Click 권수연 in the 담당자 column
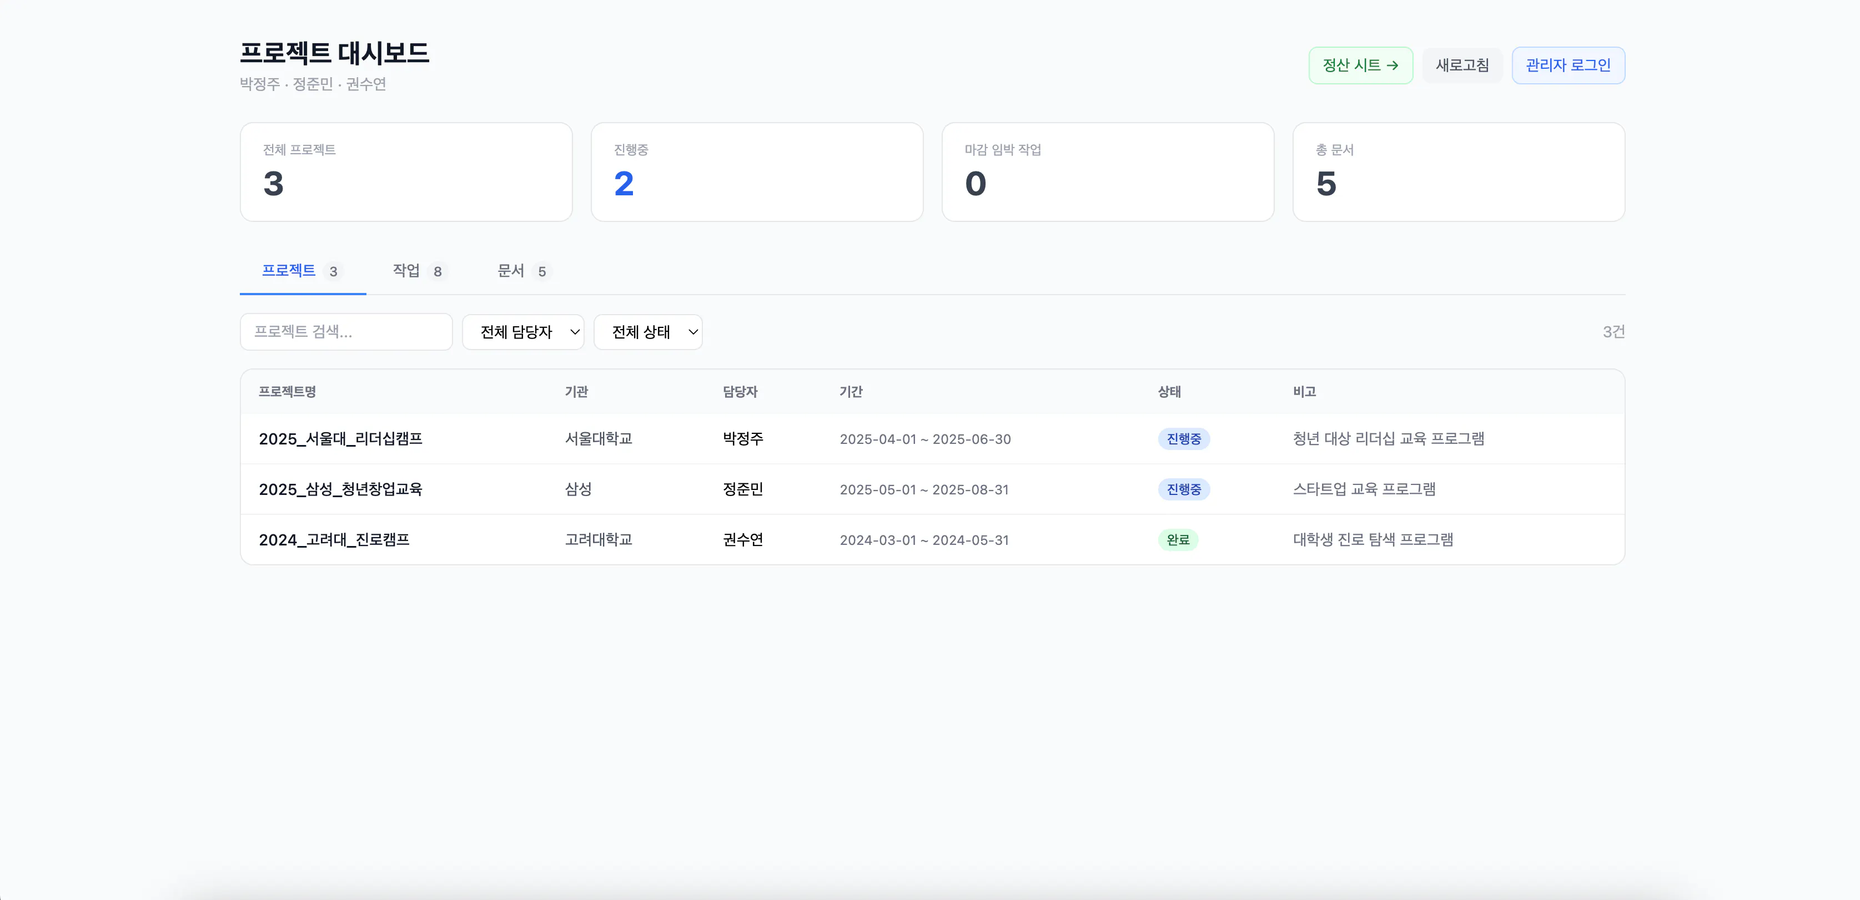The height and width of the screenshot is (900, 1860). pos(743,540)
